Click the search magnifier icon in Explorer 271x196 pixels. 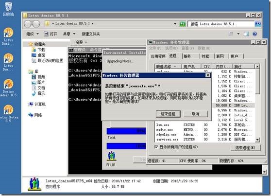(x=258, y=24)
